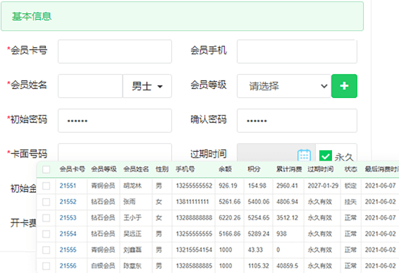Click the 卡面号码 input field
Viewport: 399px width, 273px height.
pos(115,152)
